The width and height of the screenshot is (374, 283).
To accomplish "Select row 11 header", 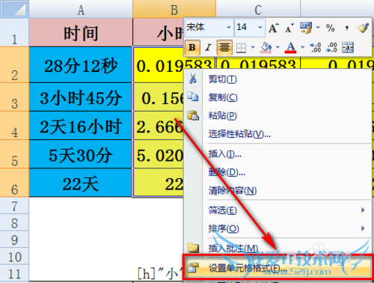I will coord(14,273).
